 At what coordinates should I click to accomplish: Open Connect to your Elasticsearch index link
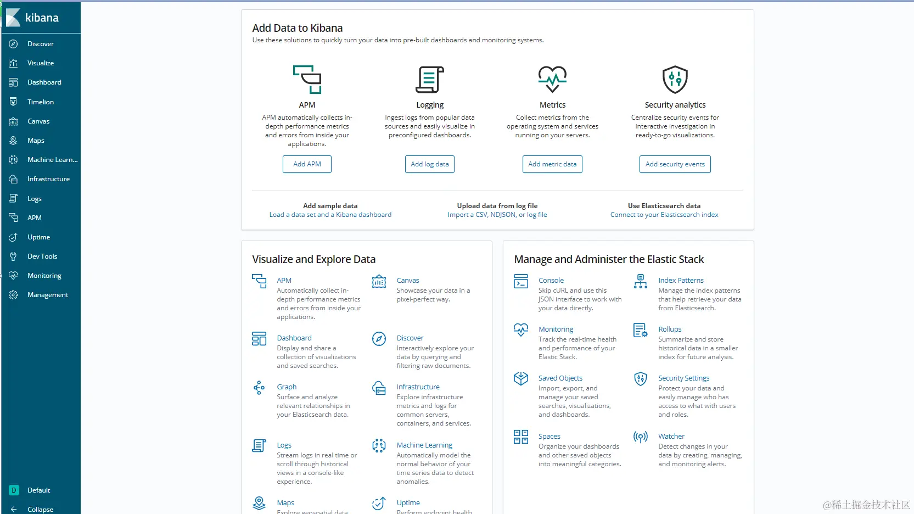664,215
